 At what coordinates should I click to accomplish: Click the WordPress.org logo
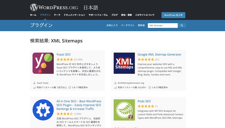pyautogui.click(x=54, y=7)
